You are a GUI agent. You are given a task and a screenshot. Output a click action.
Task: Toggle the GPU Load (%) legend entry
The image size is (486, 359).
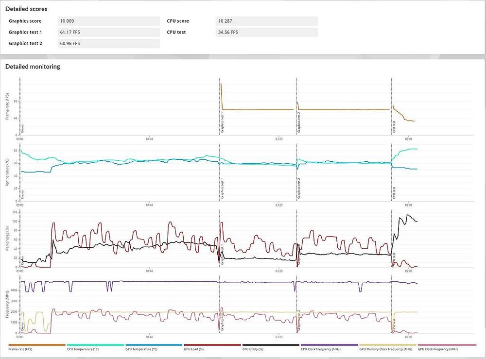212,347
